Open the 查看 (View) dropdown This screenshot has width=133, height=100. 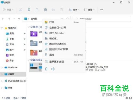(x=89, y=10)
